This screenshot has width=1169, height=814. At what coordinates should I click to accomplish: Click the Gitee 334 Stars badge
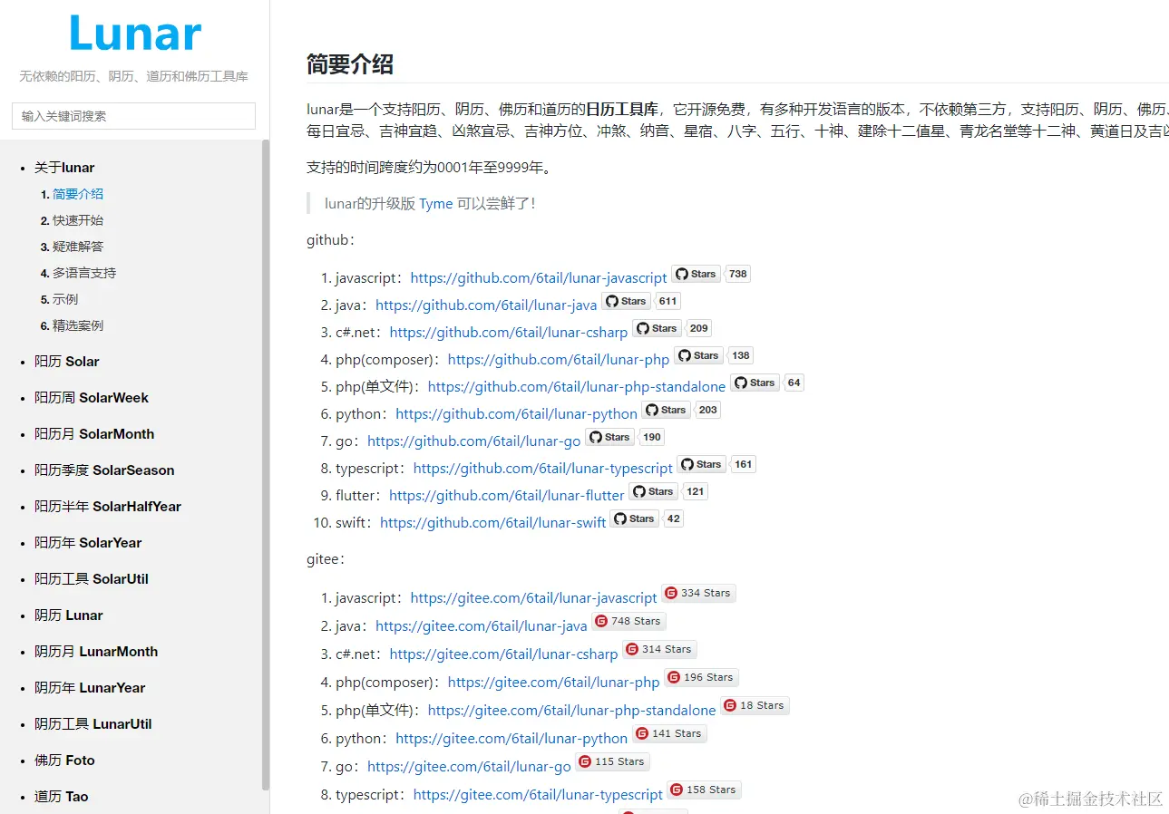[x=698, y=593]
